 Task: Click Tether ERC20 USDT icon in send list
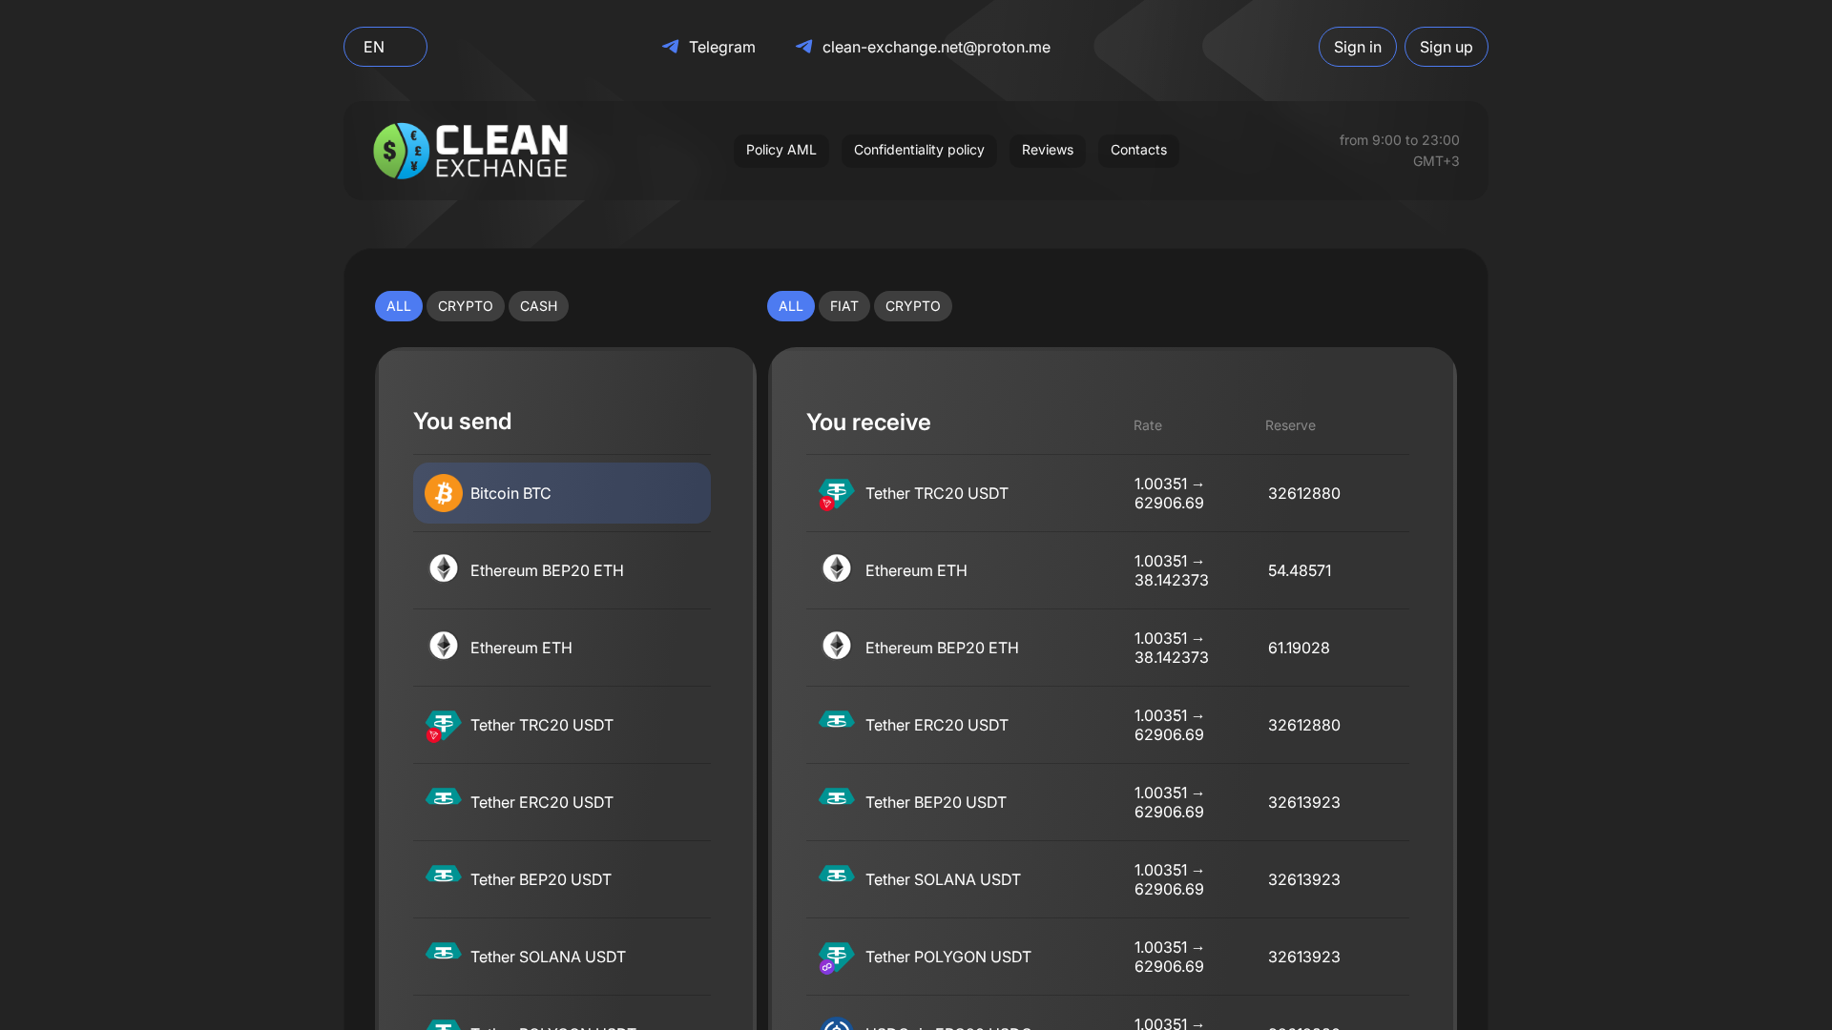443,798
